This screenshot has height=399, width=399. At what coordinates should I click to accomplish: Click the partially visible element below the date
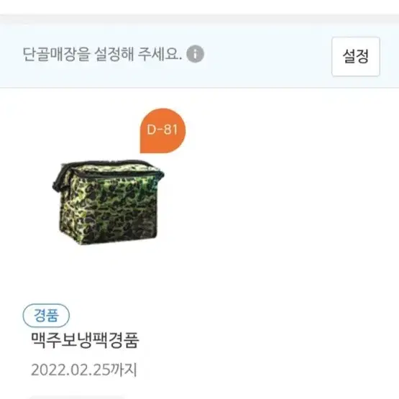tap(76, 398)
